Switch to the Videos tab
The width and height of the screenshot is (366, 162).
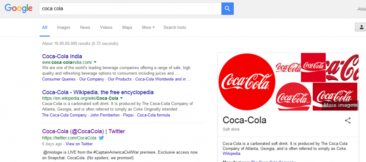(106, 27)
